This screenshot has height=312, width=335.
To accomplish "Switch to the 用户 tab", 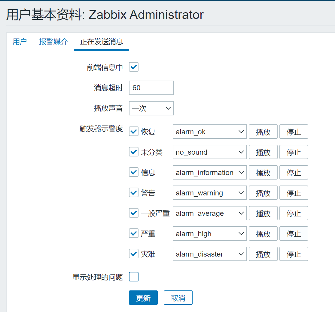I will [x=20, y=42].
